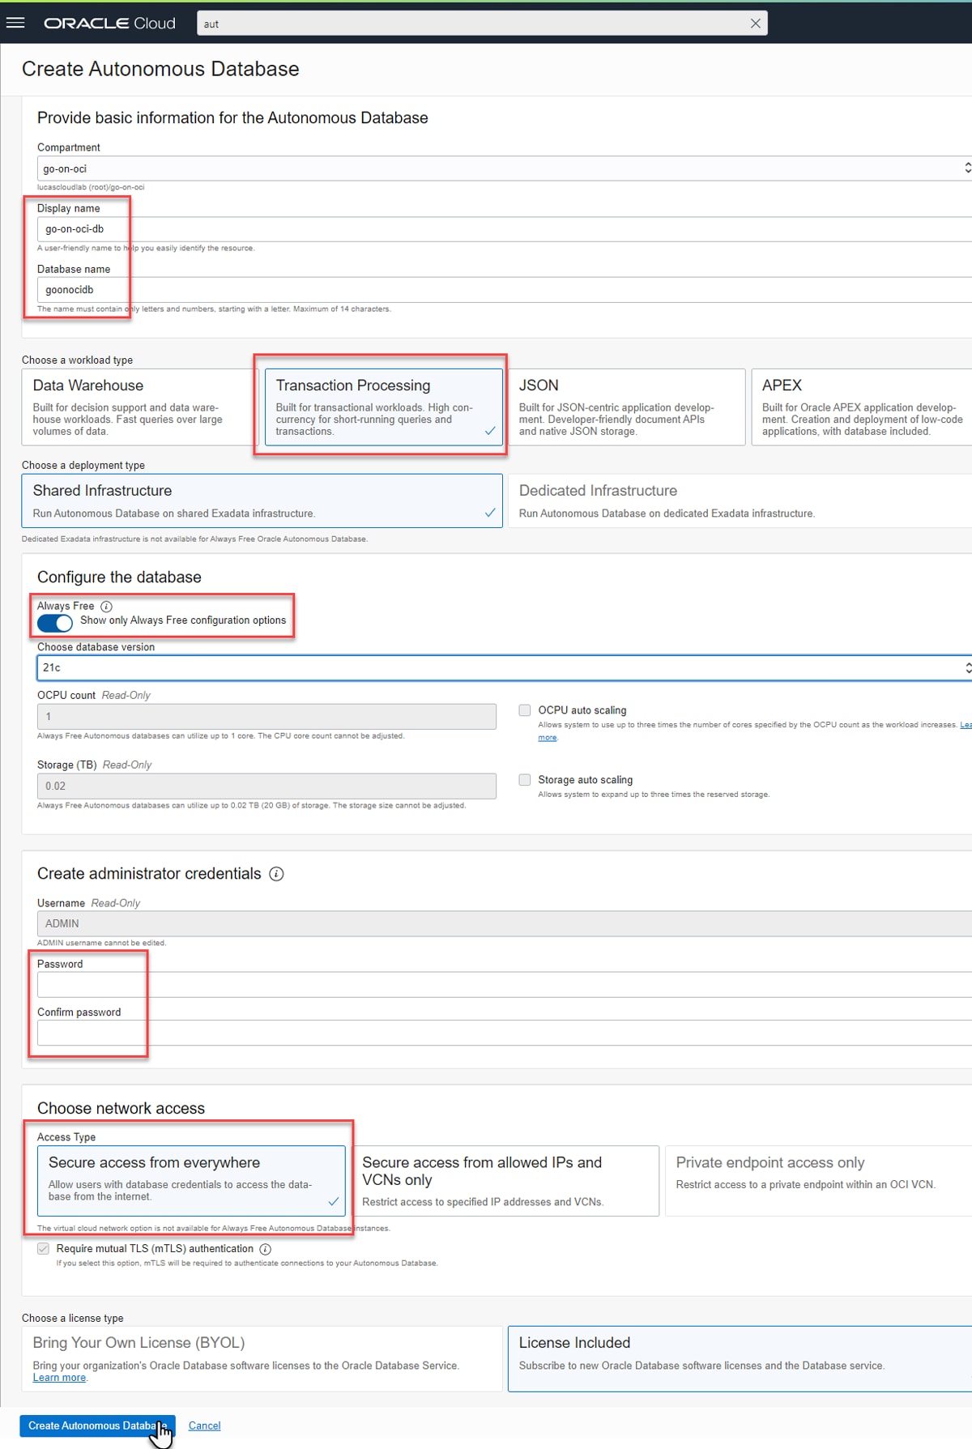The height and width of the screenshot is (1449, 972).
Task: Toggle the Always Free switch
Action: click(54, 622)
